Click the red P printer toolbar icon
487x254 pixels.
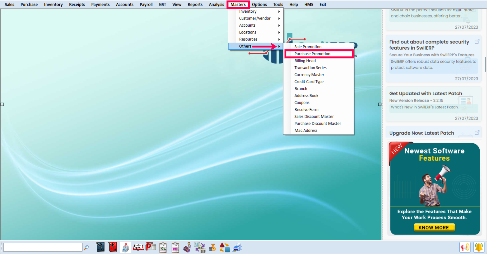coord(151,247)
